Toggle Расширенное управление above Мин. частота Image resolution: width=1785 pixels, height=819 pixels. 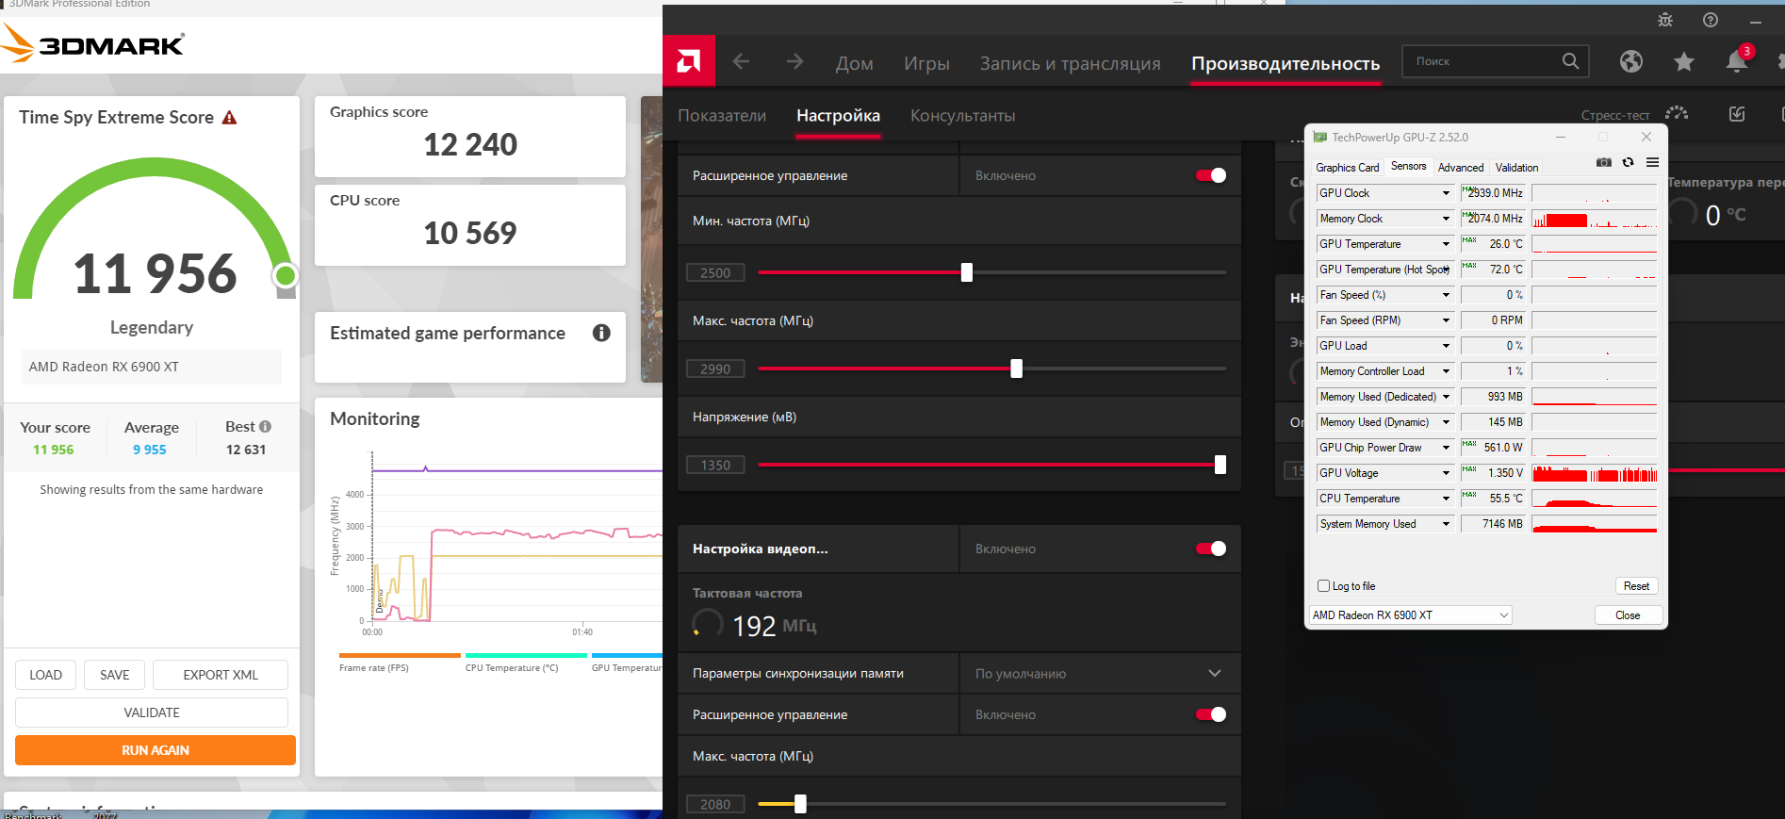point(1211,175)
